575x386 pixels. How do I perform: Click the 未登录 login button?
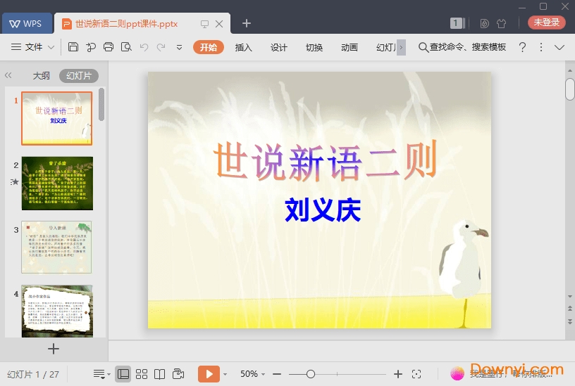point(546,22)
